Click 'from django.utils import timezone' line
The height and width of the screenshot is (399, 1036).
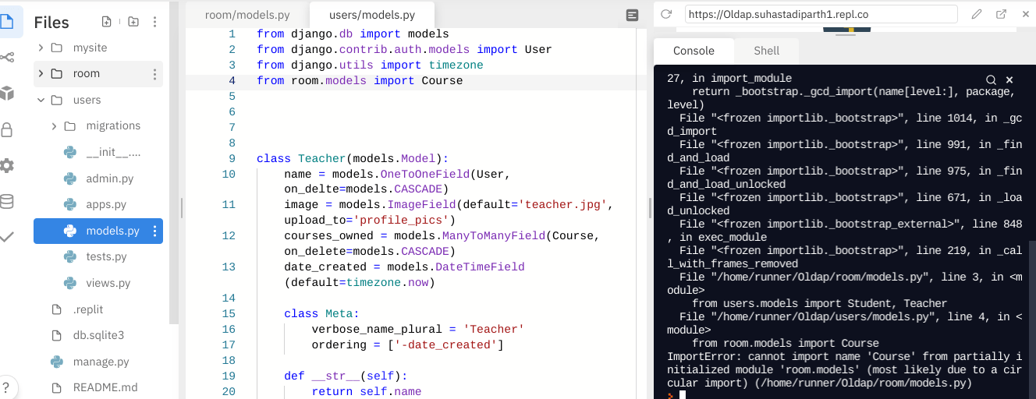point(370,65)
